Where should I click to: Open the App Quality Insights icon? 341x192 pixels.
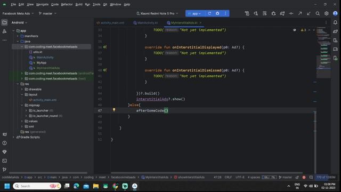(x=5, y=151)
